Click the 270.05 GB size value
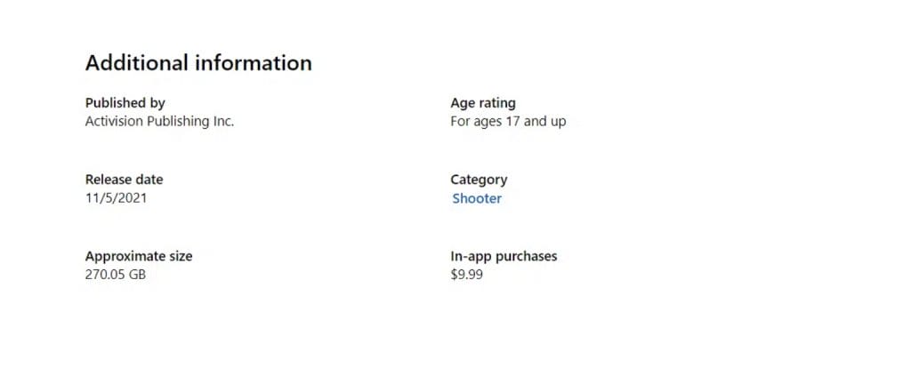Image resolution: width=911 pixels, height=384 pixels. click(116, 275)
